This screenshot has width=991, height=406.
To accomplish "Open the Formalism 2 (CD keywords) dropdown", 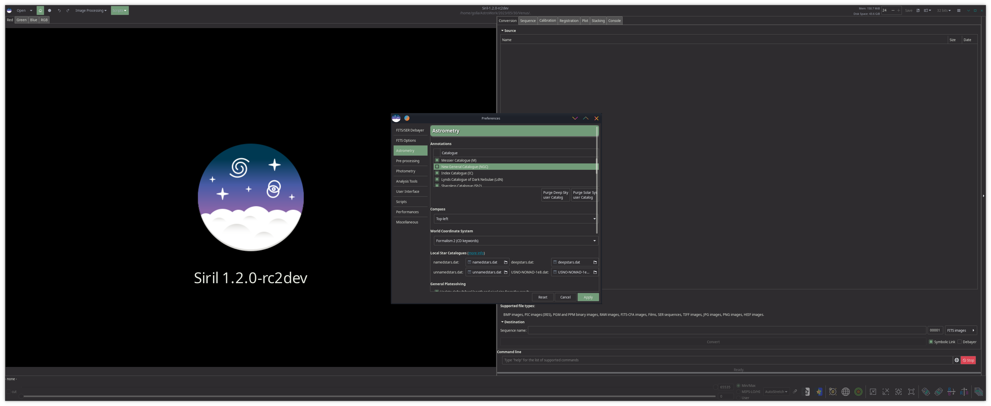I will tap(515, 241).
